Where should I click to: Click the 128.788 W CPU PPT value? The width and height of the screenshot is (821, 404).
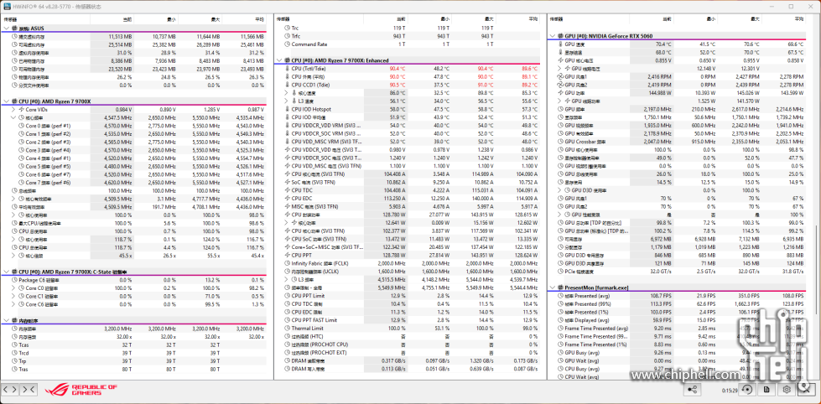pos(393,255)
